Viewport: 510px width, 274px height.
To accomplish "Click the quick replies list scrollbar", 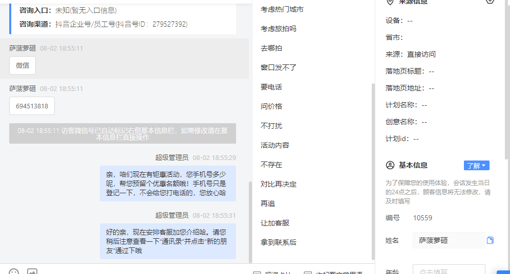I will [x=373, y=171].
